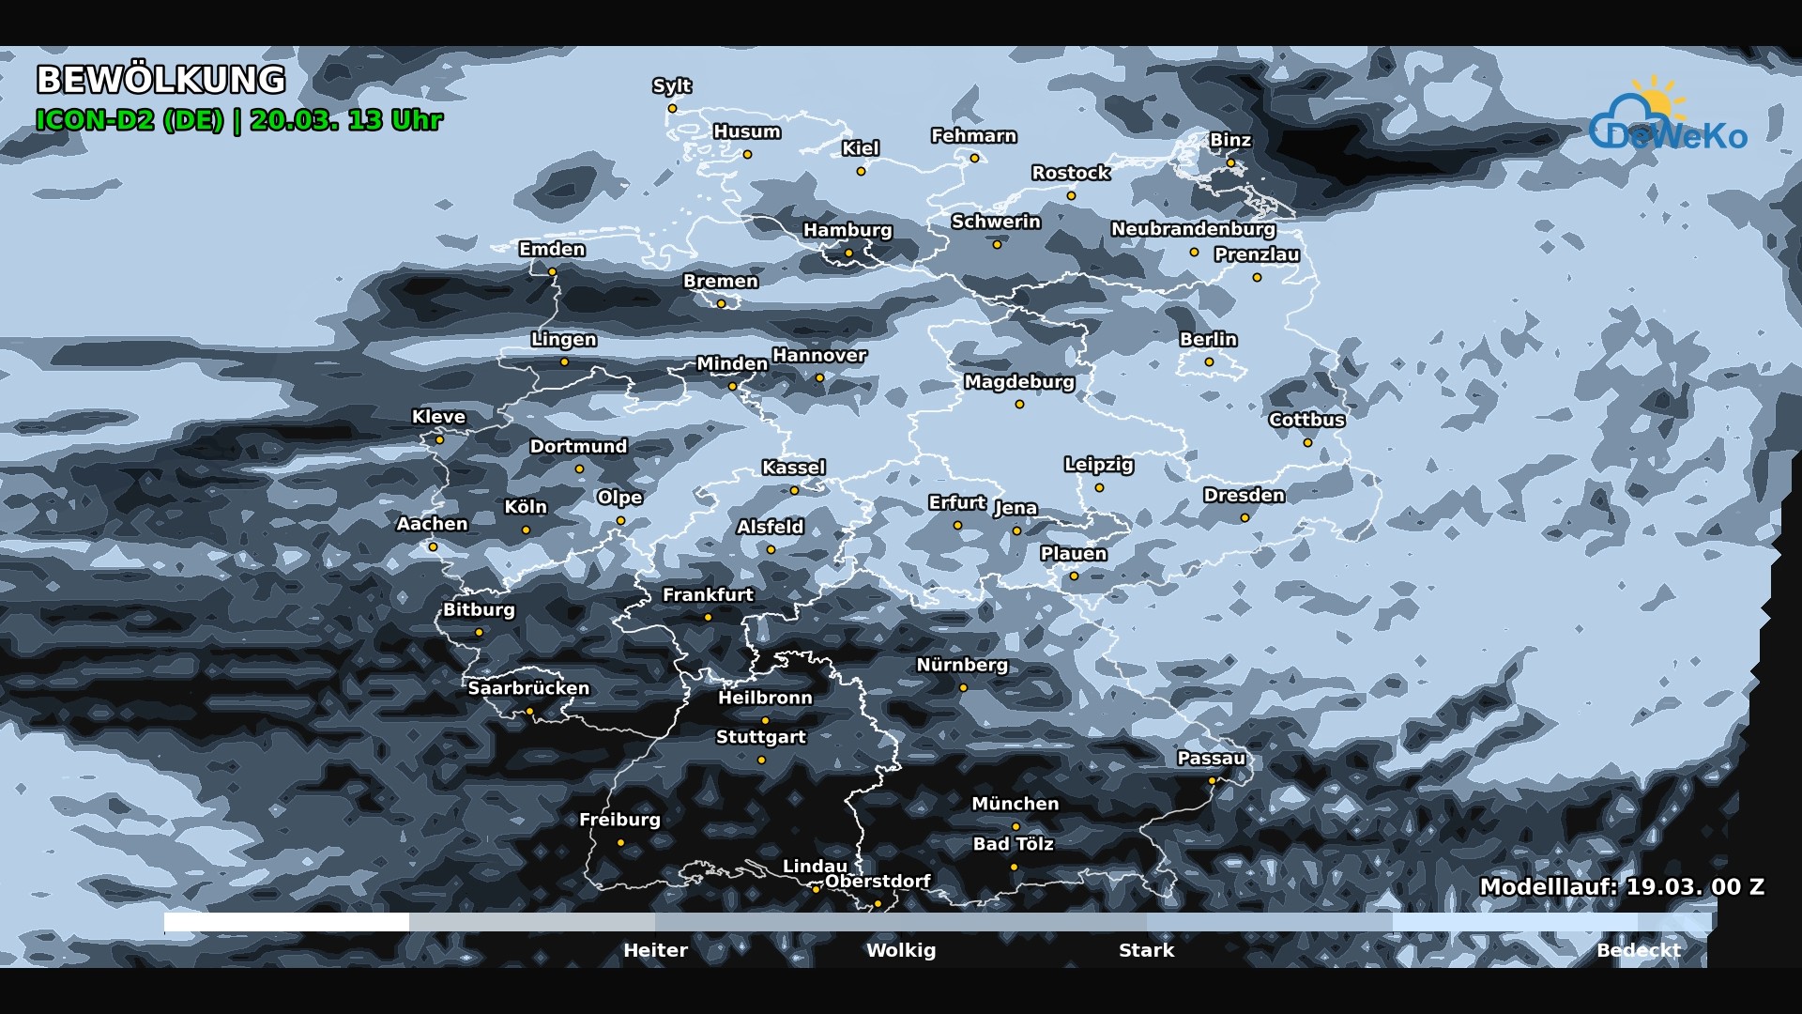
Task: Click the Bedeckt legend label
Action: click(x=1639, y=950)
